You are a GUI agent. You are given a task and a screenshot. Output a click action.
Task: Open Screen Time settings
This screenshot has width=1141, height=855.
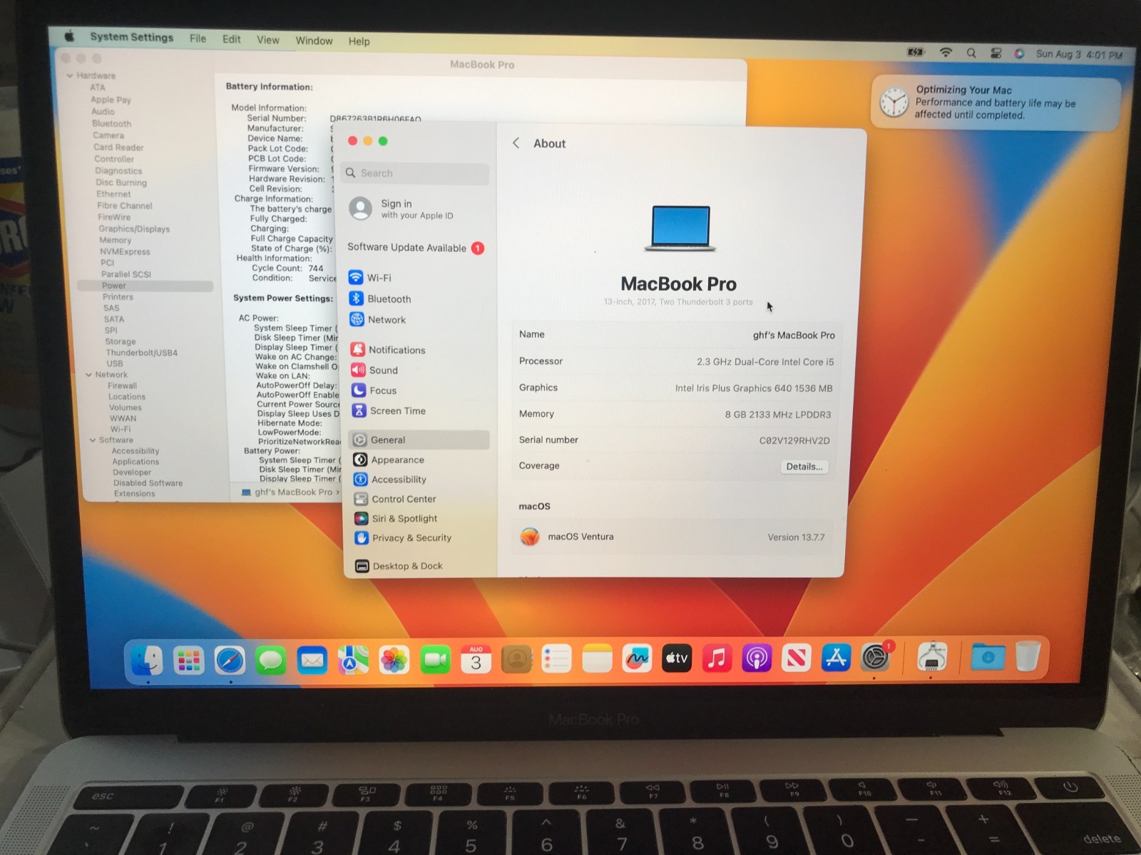pyautogui.click(x=397, y=410)
